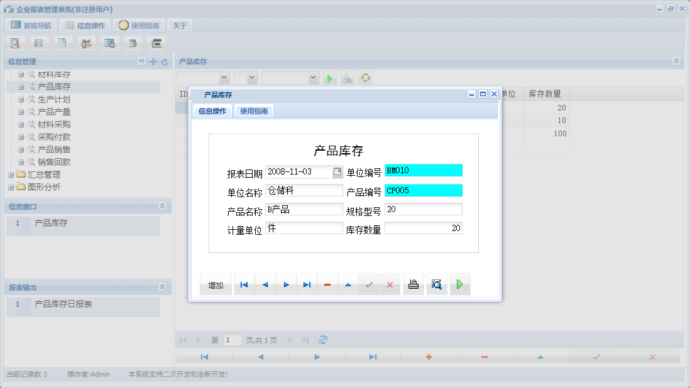Click the 产品编号 cyan field
This screenshot has height=388, width=690.
(x=424, y=190)
